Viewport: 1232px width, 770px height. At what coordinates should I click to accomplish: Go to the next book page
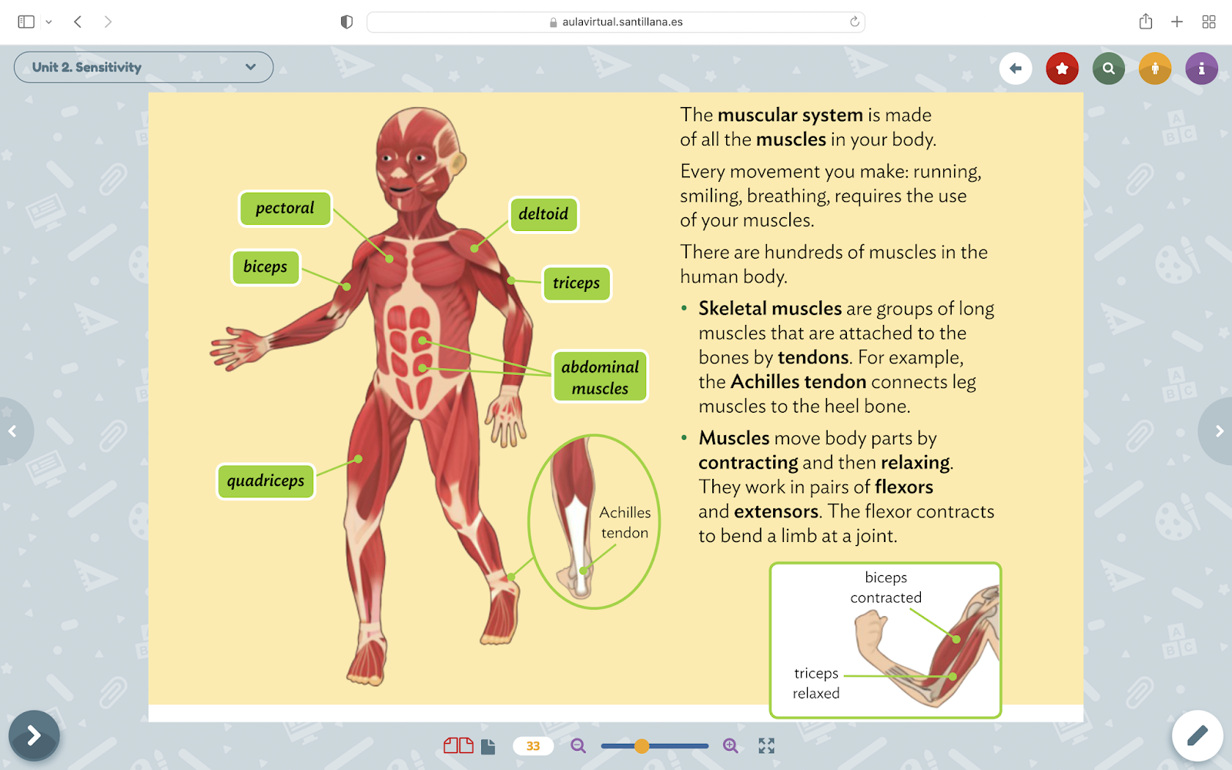click(1218, 431)
